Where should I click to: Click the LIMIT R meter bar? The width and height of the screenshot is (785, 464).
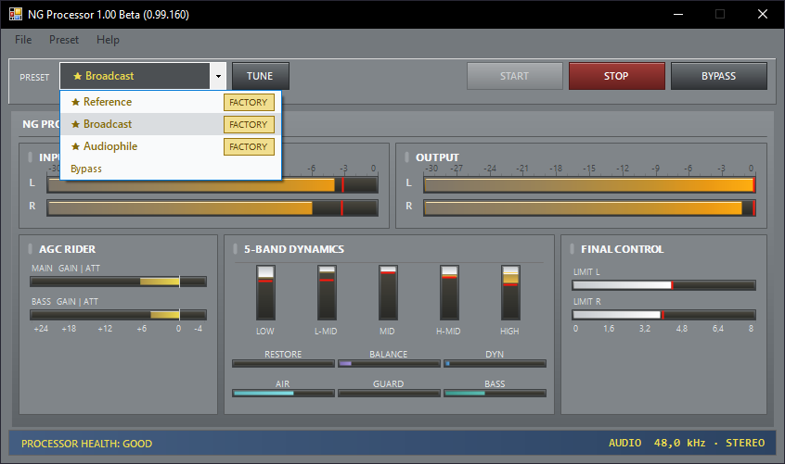click(663, 315)
